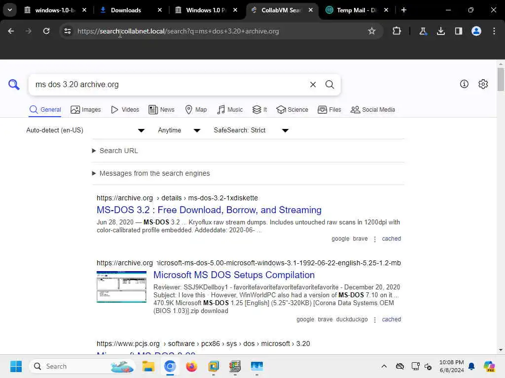Reload the current page

pos(46,31)
